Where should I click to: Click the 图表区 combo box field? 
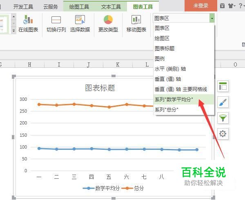(x=181, y=18)
